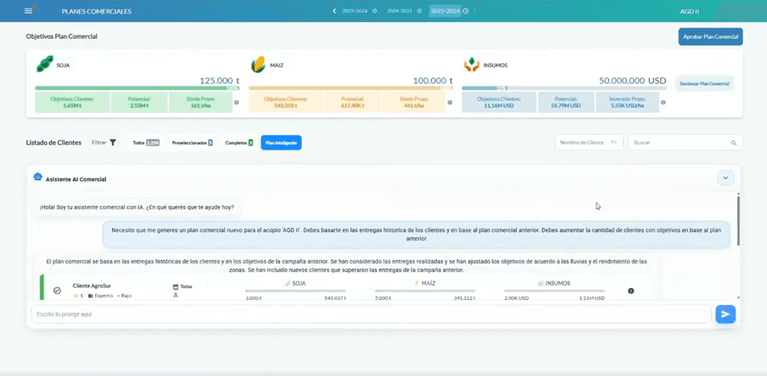Viewport: 767px width, 376px height.
Task: Click the Asistente AI Comercial robot icon
Action: coord(38,177)
